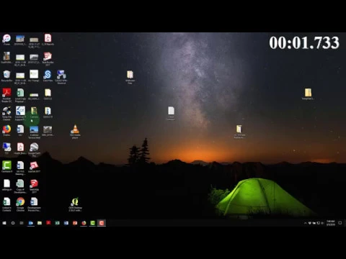Launch Style Builder 2017 shortcut
This screenshot has width=346, height=259.
point(48,59)
